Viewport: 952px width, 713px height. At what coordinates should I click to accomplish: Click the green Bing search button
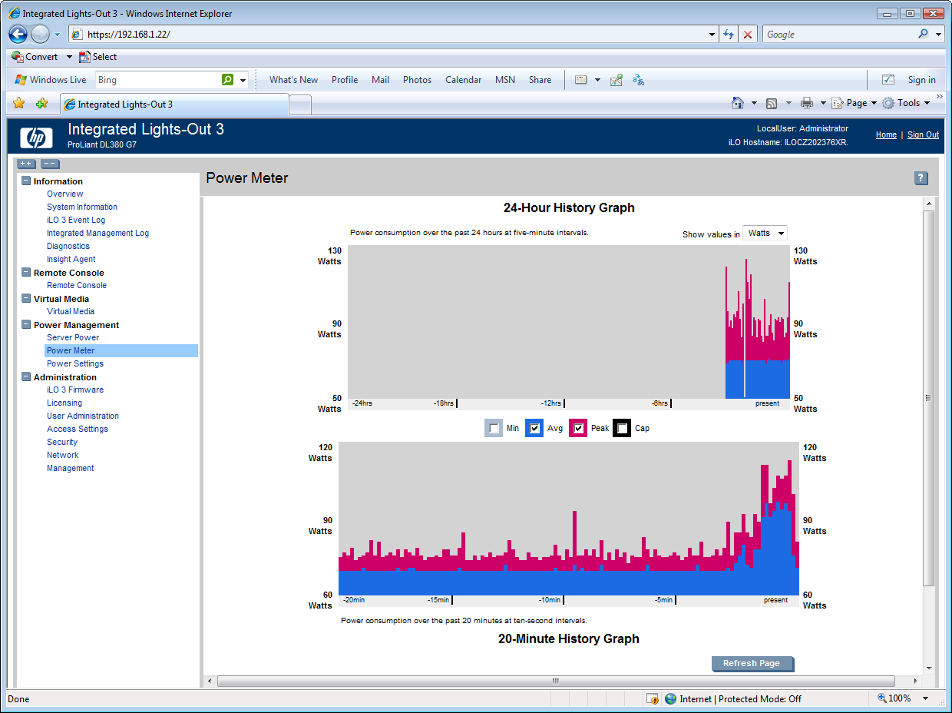pyautogui.click(x=227, y=80)
